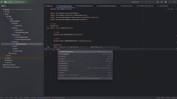Select CommentRepositoryImpl in project tree
Image resolution: width=177 pixels, height=99 pixels.
22,39
